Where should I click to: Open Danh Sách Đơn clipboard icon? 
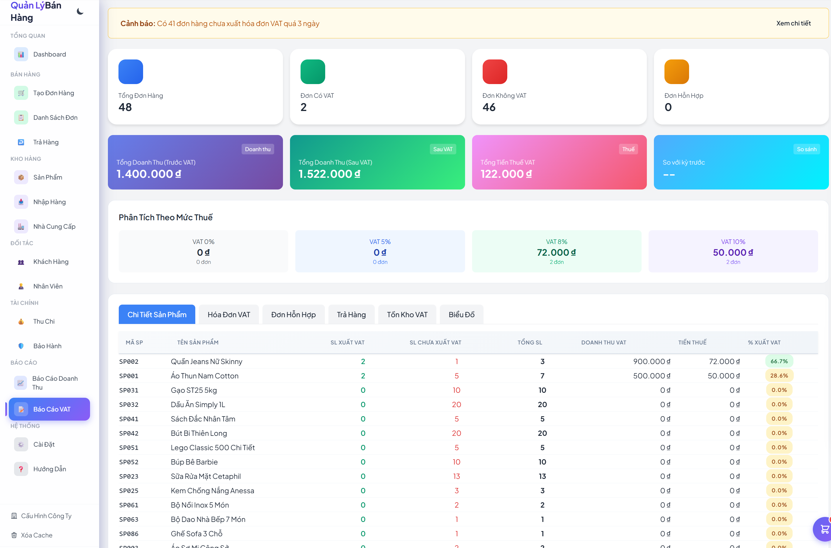pyautogui.click(x=21, y=117)
